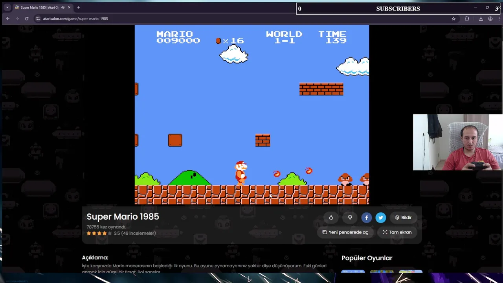Click the webcam overlay video
The height and width of the screenshot is (283, 503).
pyautogui.click(x=458, y=142)
